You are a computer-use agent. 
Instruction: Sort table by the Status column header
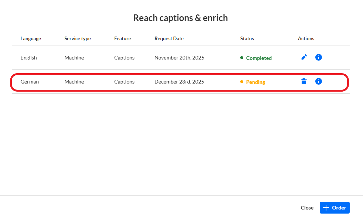click(247, 38)
